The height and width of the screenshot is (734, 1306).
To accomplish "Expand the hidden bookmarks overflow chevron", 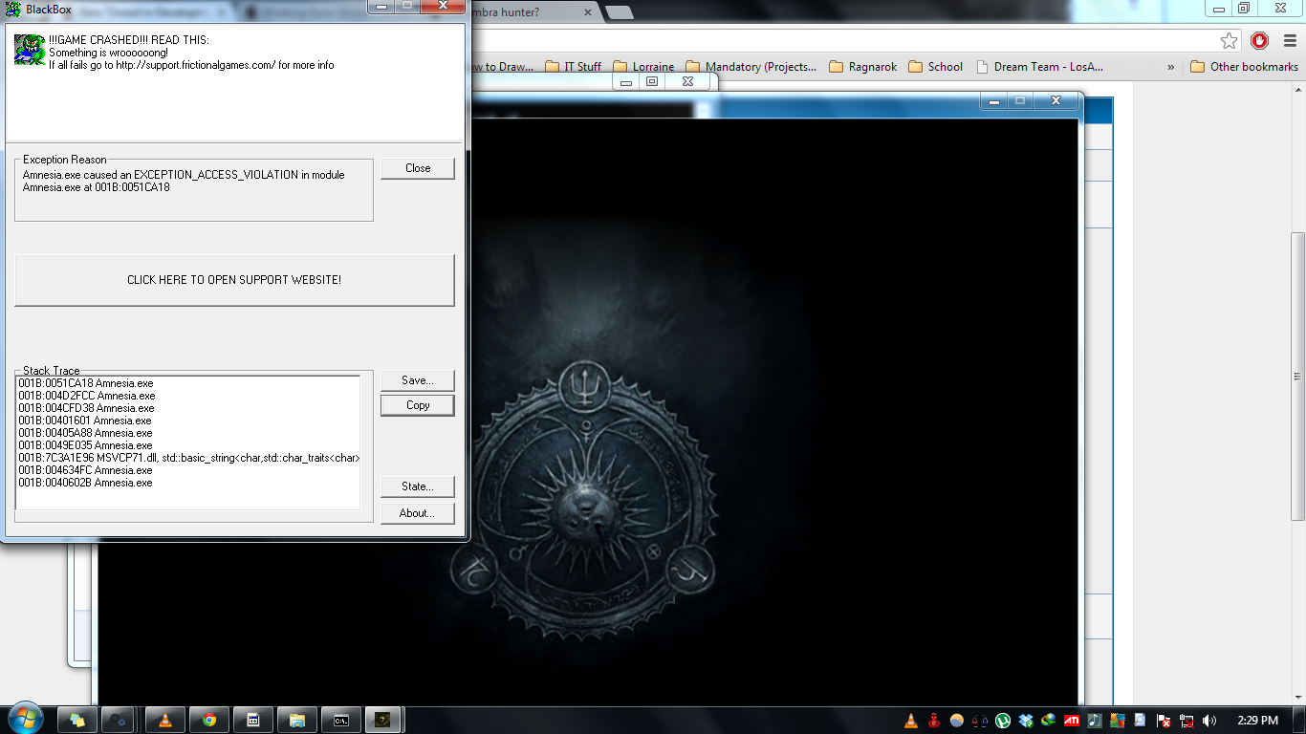I will (x=1171, y=67).
